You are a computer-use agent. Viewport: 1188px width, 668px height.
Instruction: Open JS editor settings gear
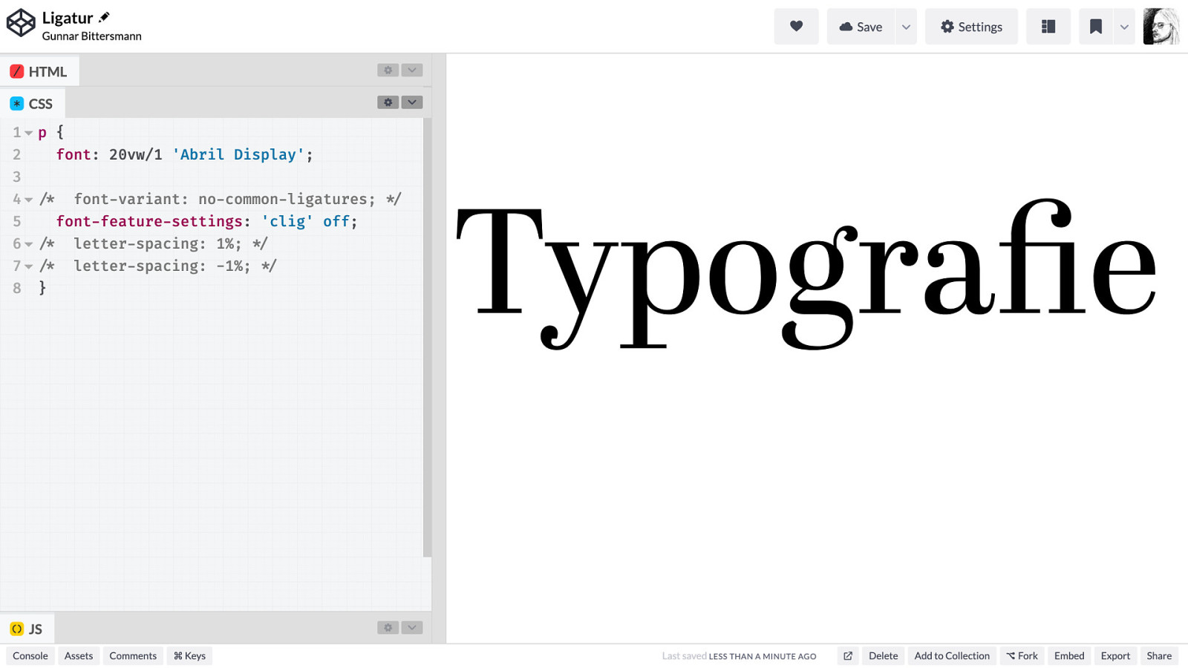tap(388, 628)
